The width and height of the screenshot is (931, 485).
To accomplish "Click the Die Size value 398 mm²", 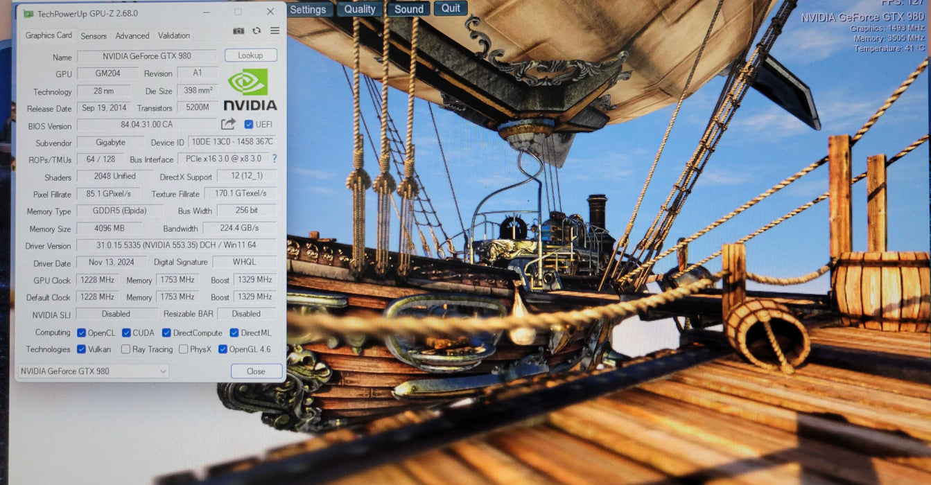I will click(x=198, y=91).
